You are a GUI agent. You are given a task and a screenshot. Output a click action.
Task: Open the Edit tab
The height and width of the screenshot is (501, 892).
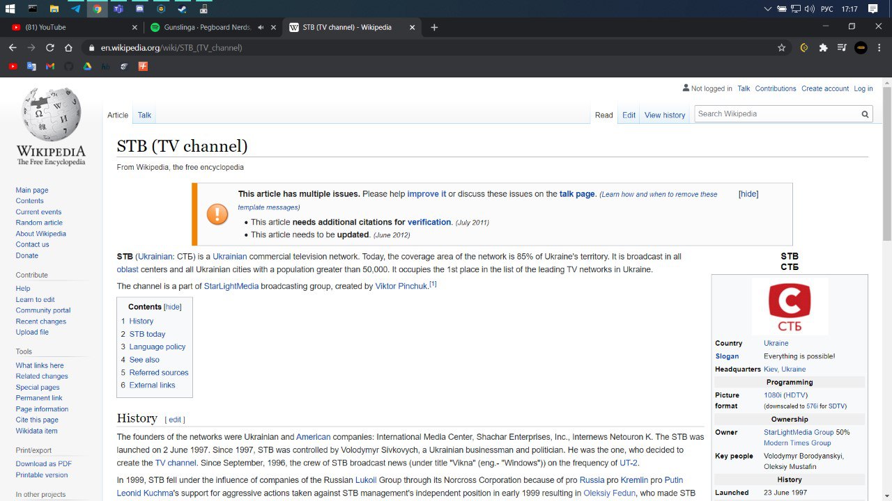[629, 116]
